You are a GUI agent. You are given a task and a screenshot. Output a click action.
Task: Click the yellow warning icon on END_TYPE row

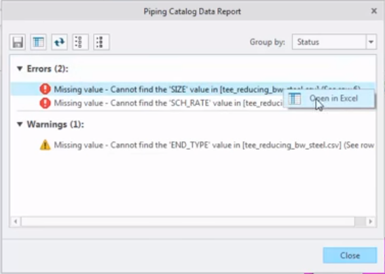pyautogui.click(x=45, y=145)
